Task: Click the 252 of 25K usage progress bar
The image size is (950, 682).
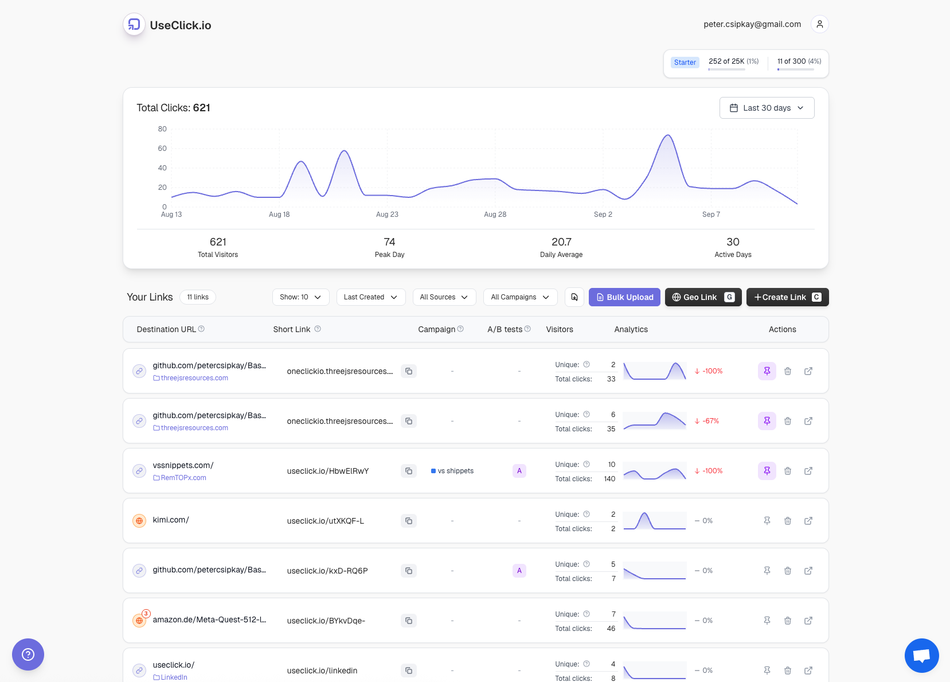Action: [x=726, y=69]
